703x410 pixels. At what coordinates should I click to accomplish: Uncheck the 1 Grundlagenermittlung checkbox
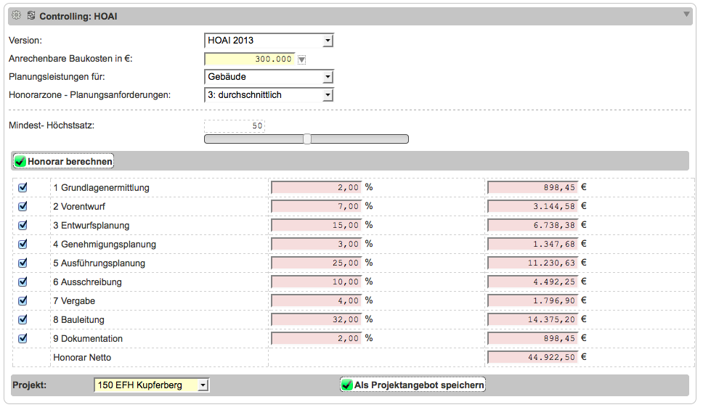click(23, 187)
